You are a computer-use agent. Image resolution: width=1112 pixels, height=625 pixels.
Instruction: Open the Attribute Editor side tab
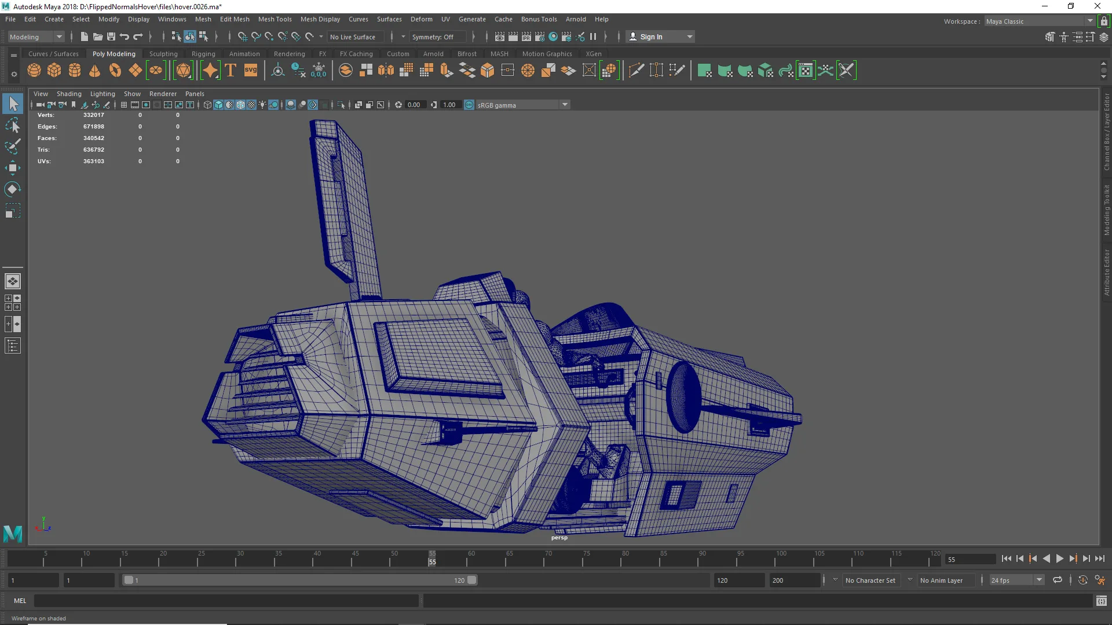coord(1107,273)
